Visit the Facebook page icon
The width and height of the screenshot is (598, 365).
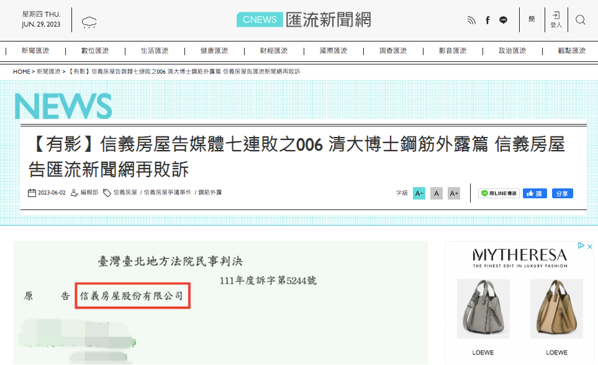[x=487, y=20]
